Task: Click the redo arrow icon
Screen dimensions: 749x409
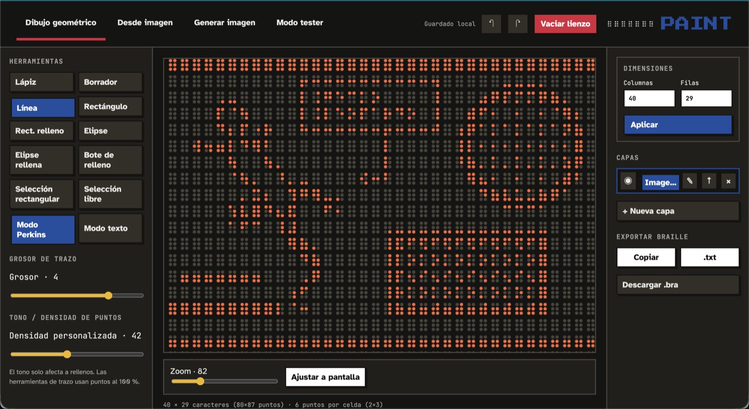Action: tap(517, 24)
